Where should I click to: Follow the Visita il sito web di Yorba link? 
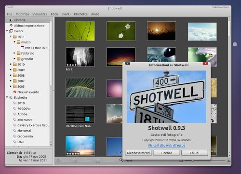(166, 145)
